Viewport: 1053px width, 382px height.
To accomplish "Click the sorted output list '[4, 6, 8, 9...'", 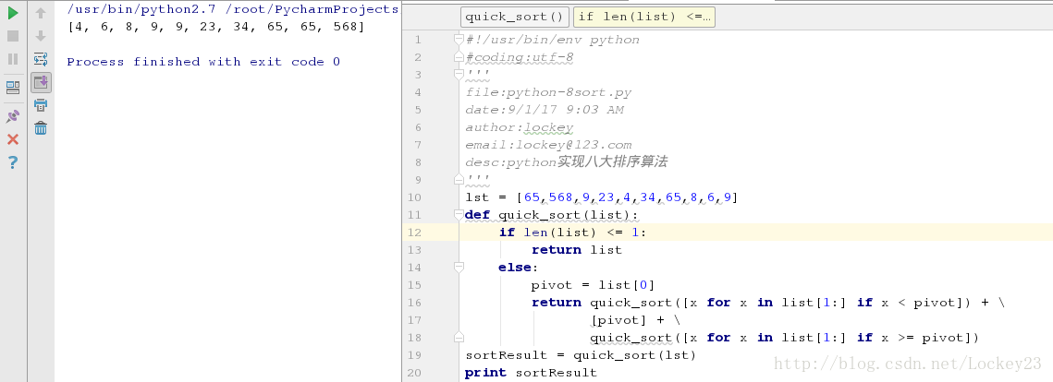I will click(x=215, y=27).
